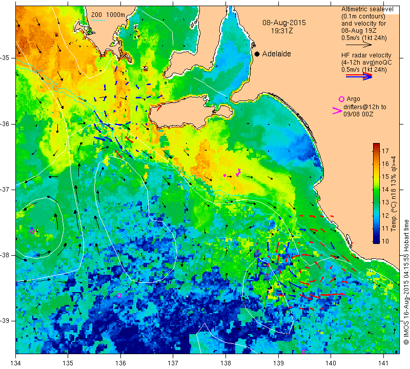410x369 pixels.
Task: Click the longitude axis label 138
Action: [x=225, y=363]
